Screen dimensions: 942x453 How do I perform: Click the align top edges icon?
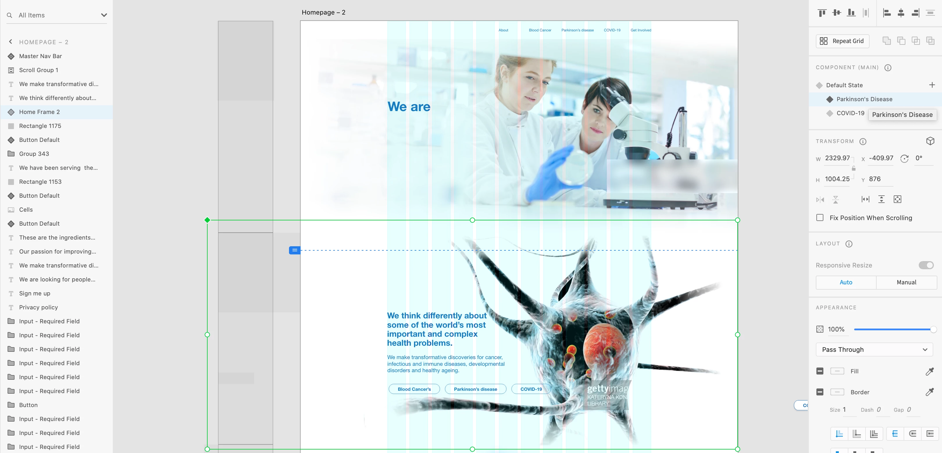point(822,13)
